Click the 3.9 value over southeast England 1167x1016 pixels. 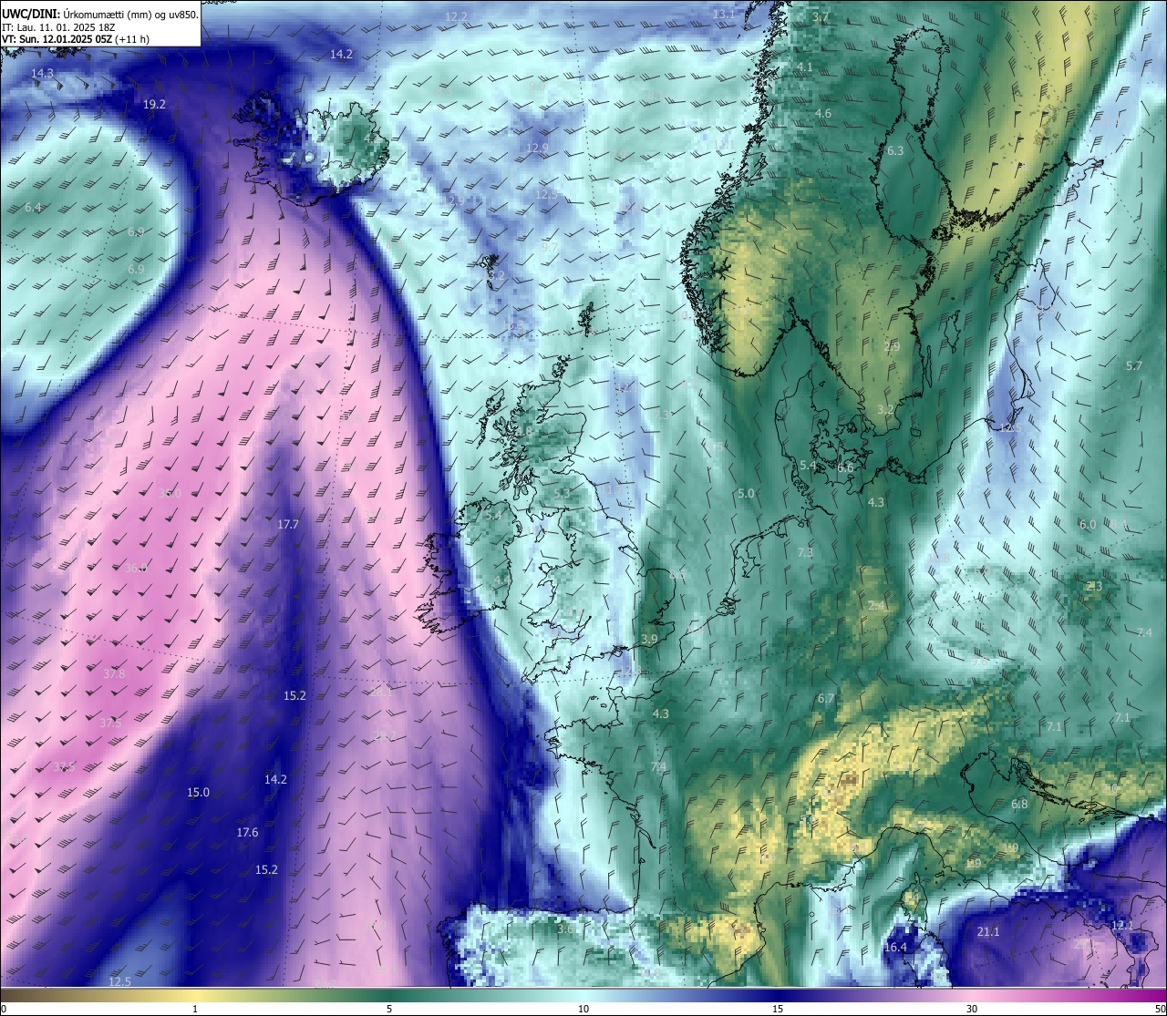pyautogui.click(x=649, y=639)
